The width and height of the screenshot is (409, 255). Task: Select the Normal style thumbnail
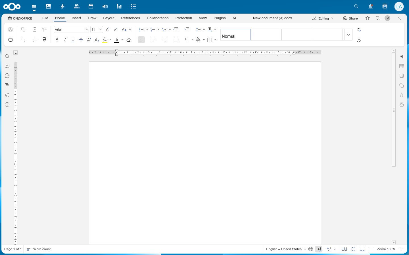(236, 35)
